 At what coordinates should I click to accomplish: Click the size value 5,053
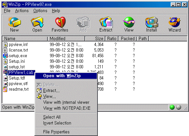[x=99, y=50]
